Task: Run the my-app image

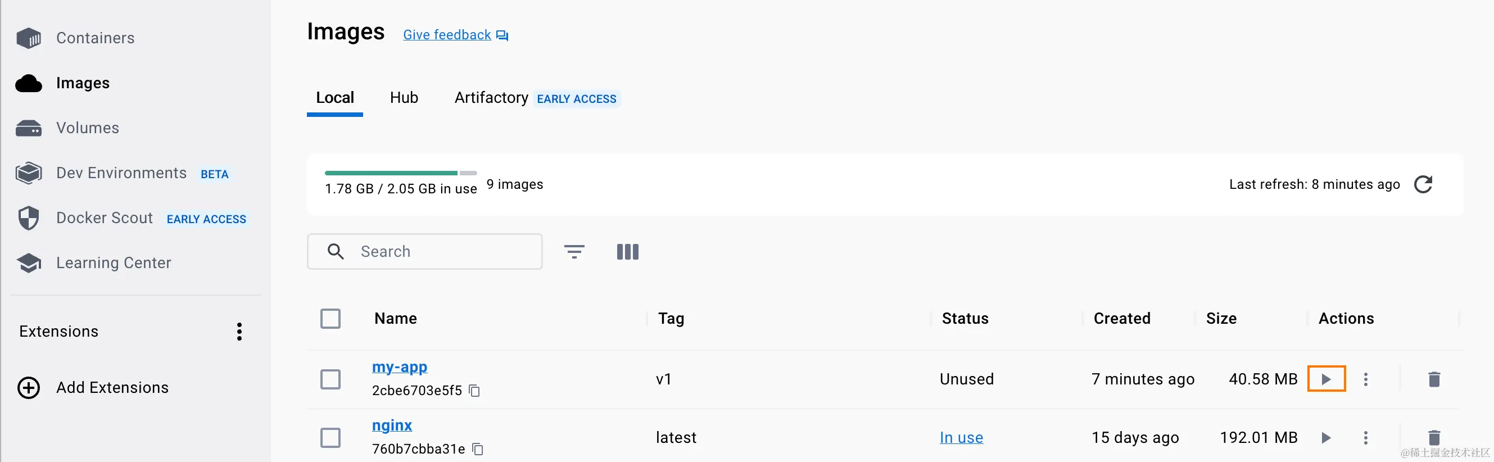Action: pos(1326,379)
